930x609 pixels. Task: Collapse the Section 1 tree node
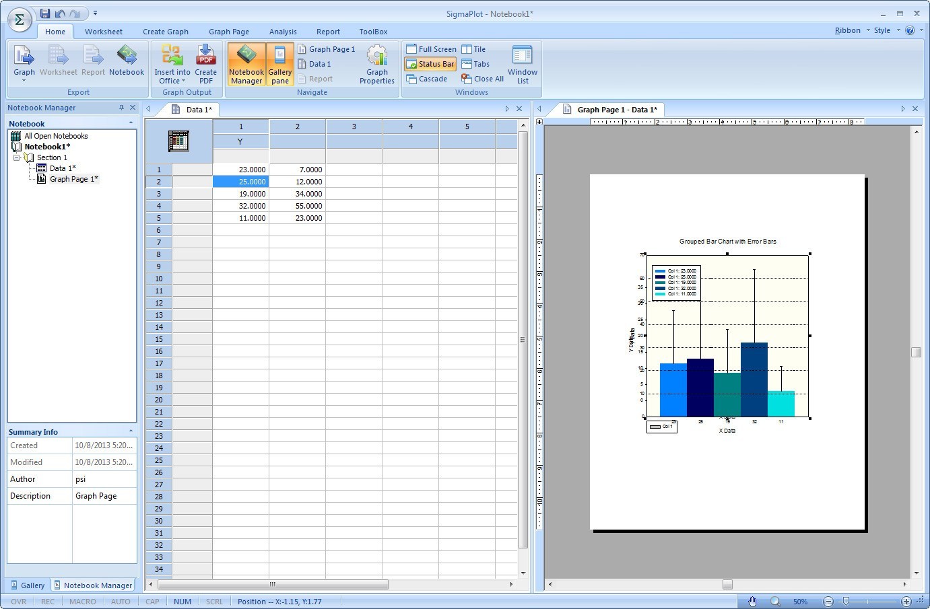click(17, 157)
